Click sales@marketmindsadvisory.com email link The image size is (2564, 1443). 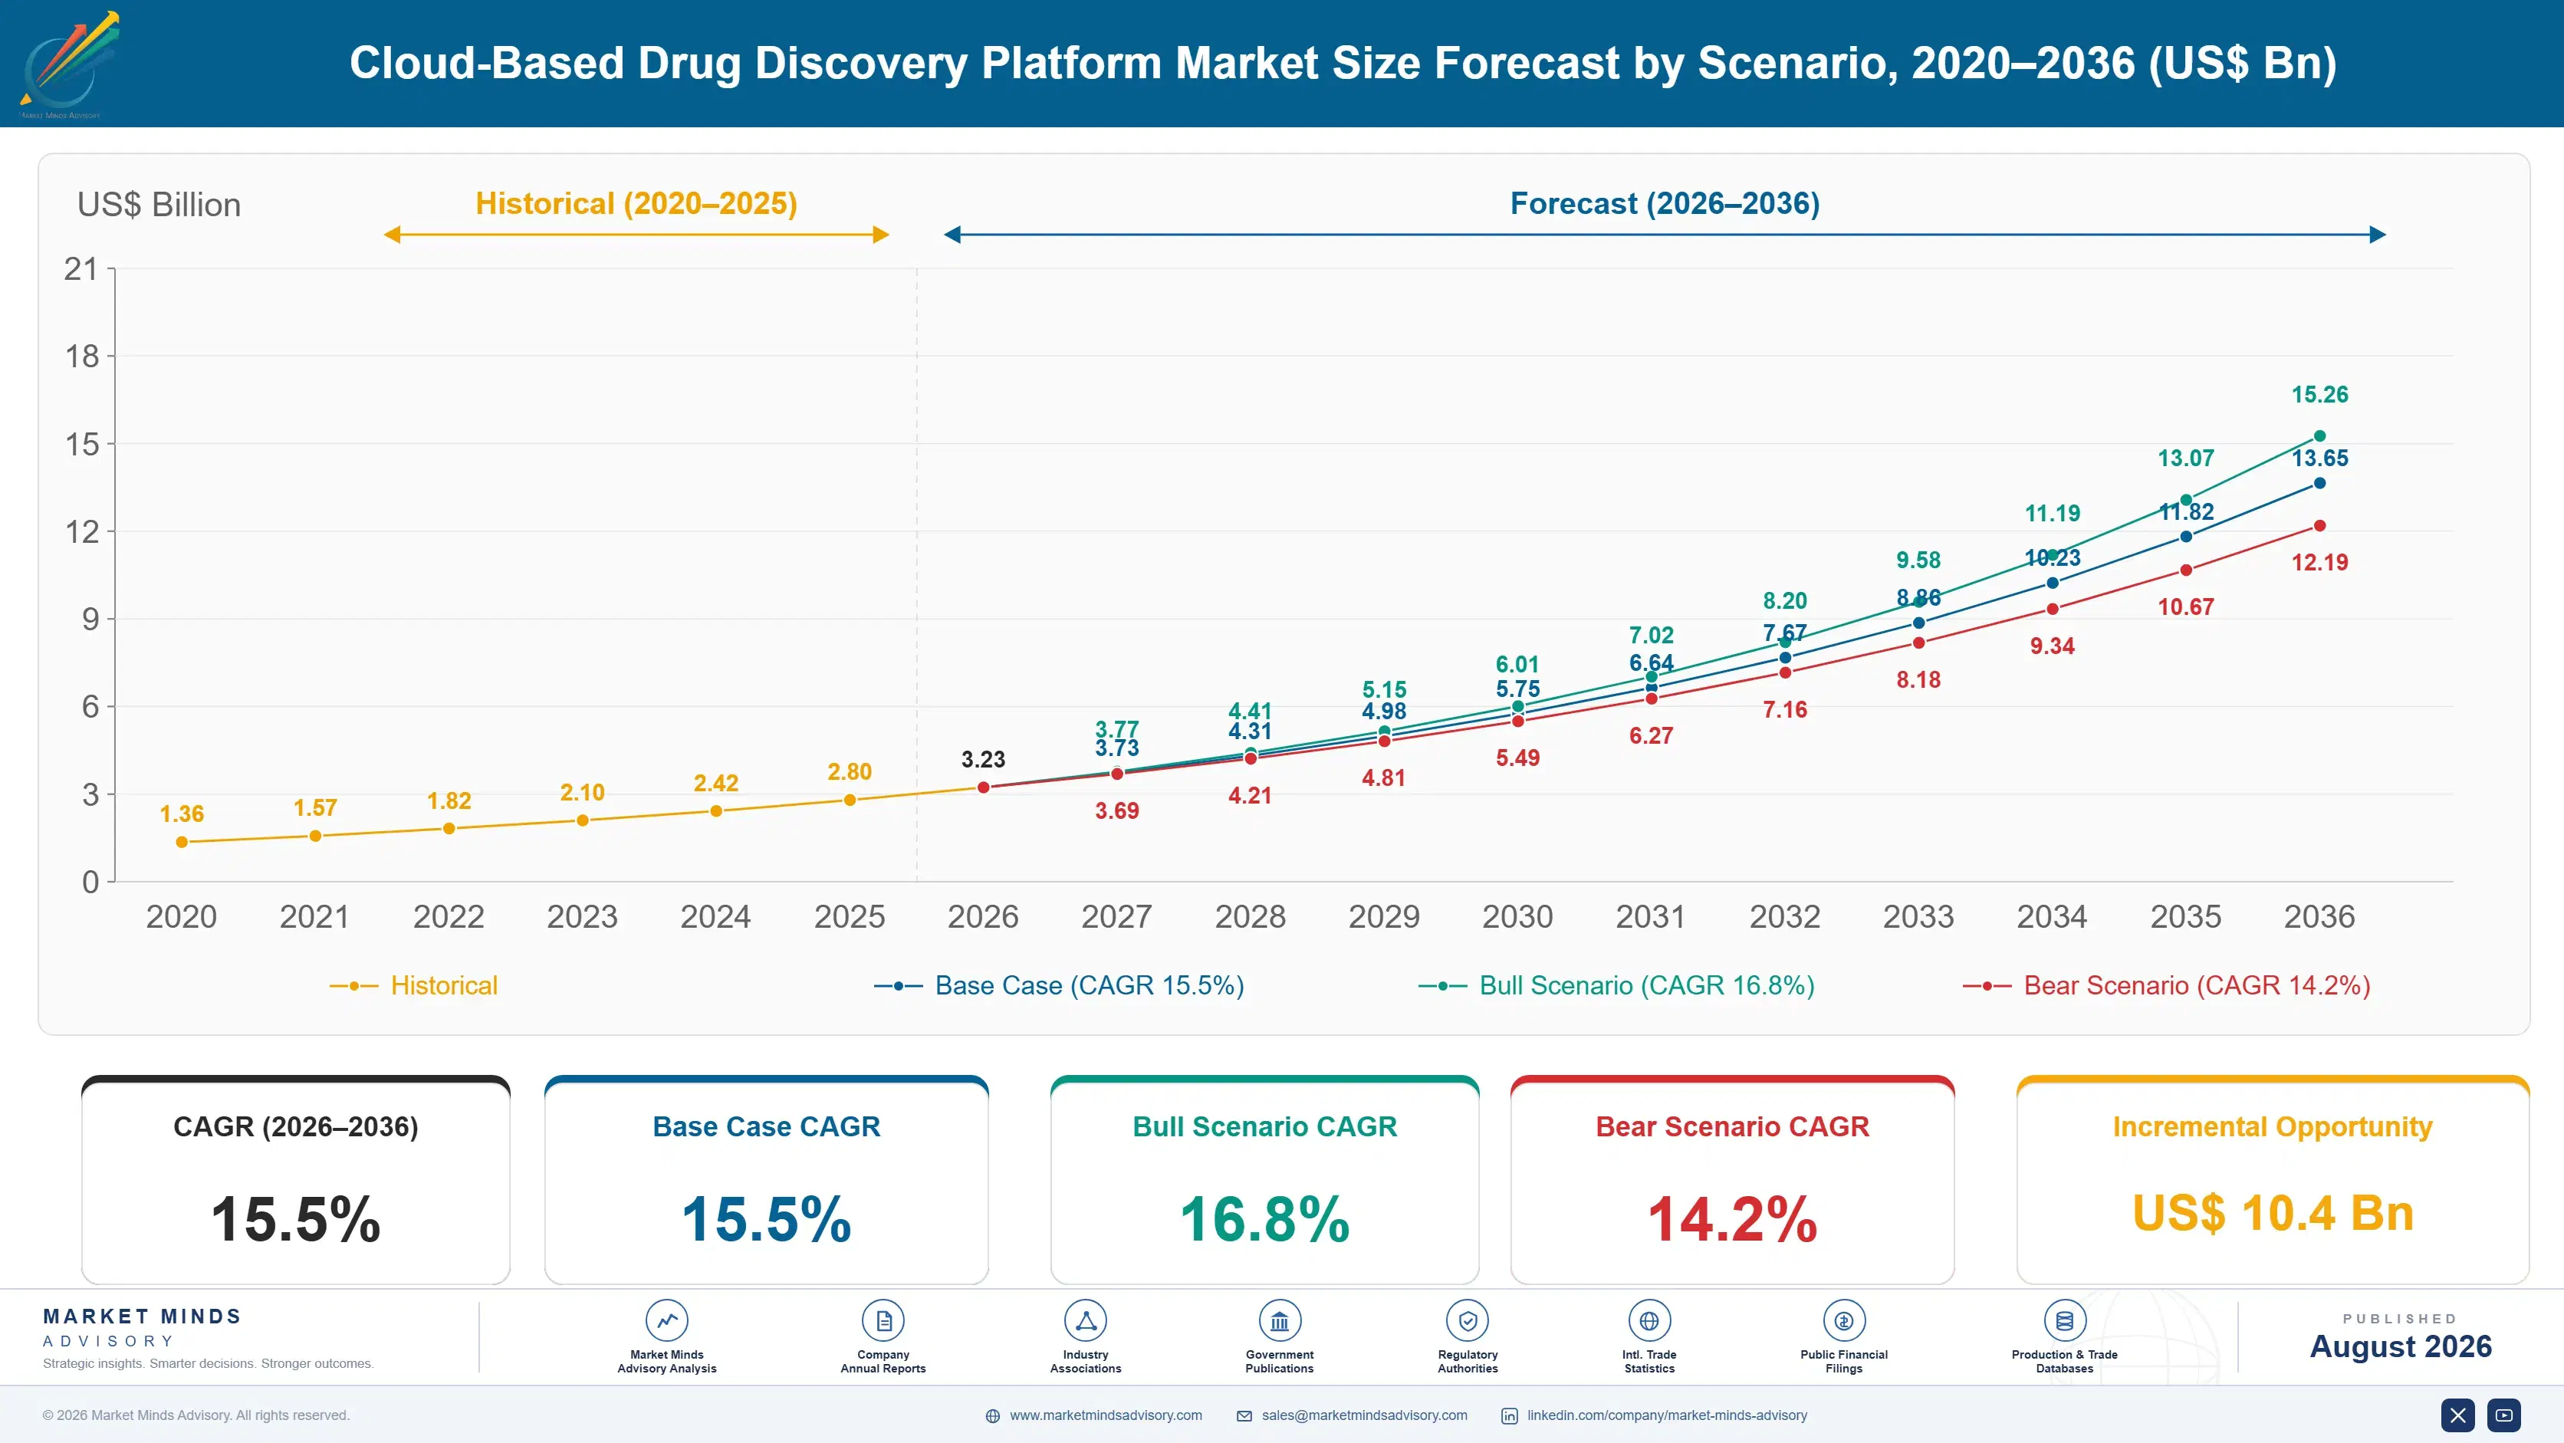tap(1365, 1415)
